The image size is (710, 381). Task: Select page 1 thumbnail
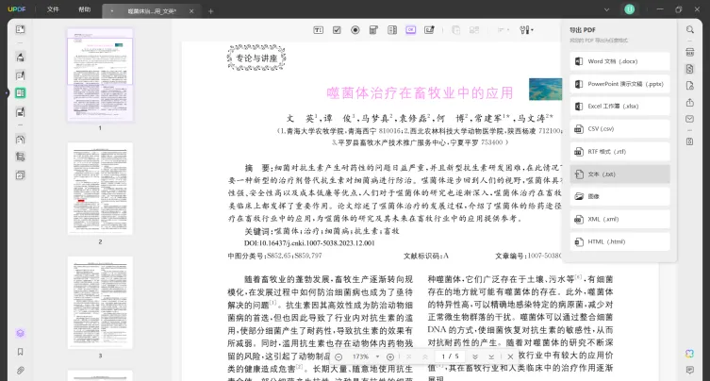tap(100, 75)
